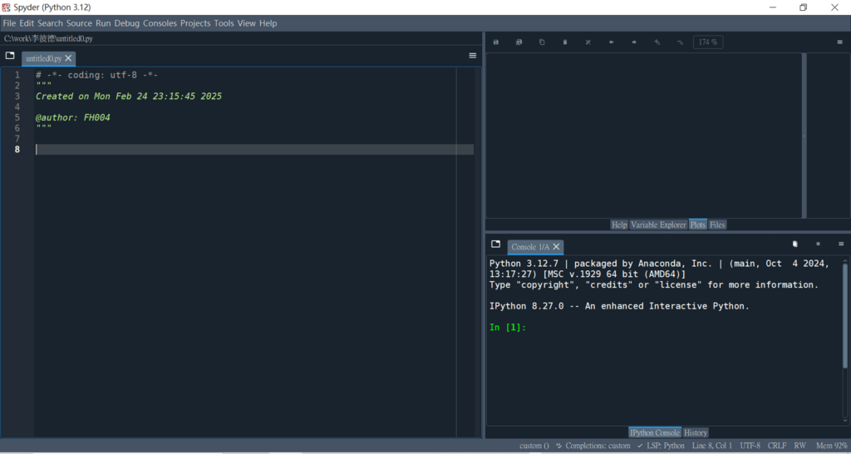Close the untitled0.py editor tab
Viewport: 851px width, 454px height.
click(69, 59)
